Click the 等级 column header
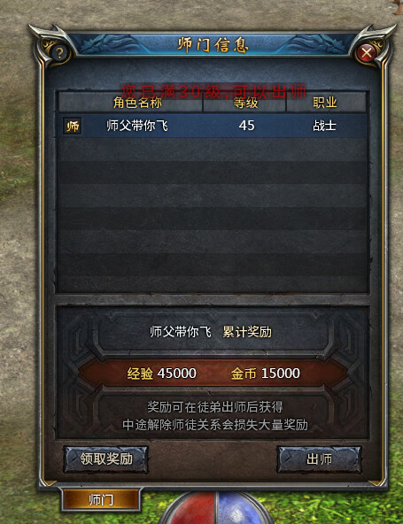403x524 pixels. point(246,103)
